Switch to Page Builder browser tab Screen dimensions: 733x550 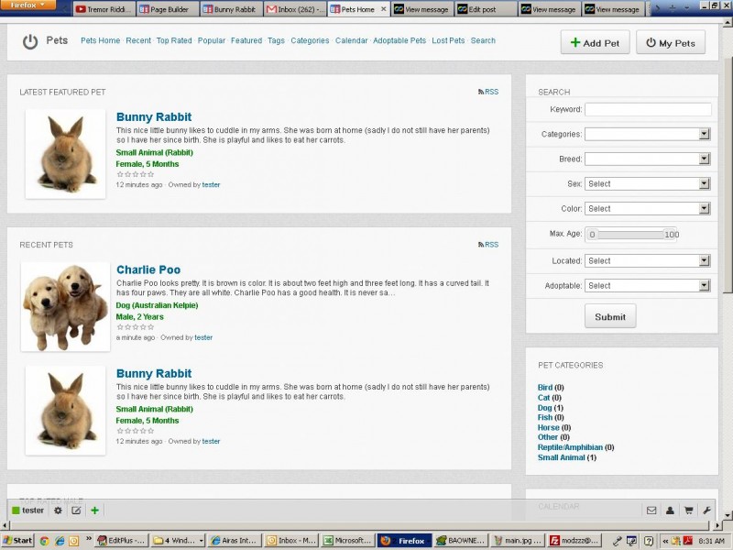click(168, 9)
